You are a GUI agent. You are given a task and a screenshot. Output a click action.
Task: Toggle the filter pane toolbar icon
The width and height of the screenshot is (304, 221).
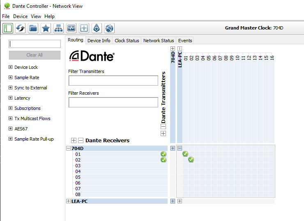pos(8,28)
